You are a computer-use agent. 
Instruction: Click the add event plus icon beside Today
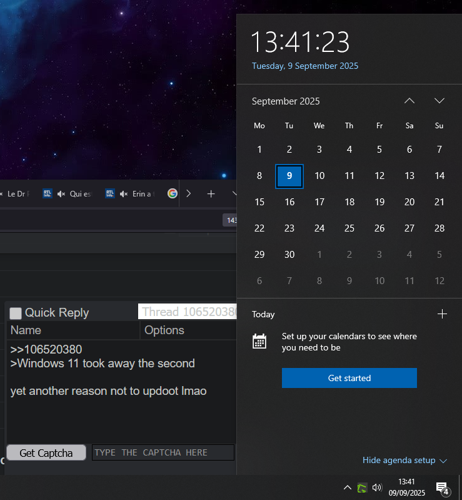(x=442, y=314)
